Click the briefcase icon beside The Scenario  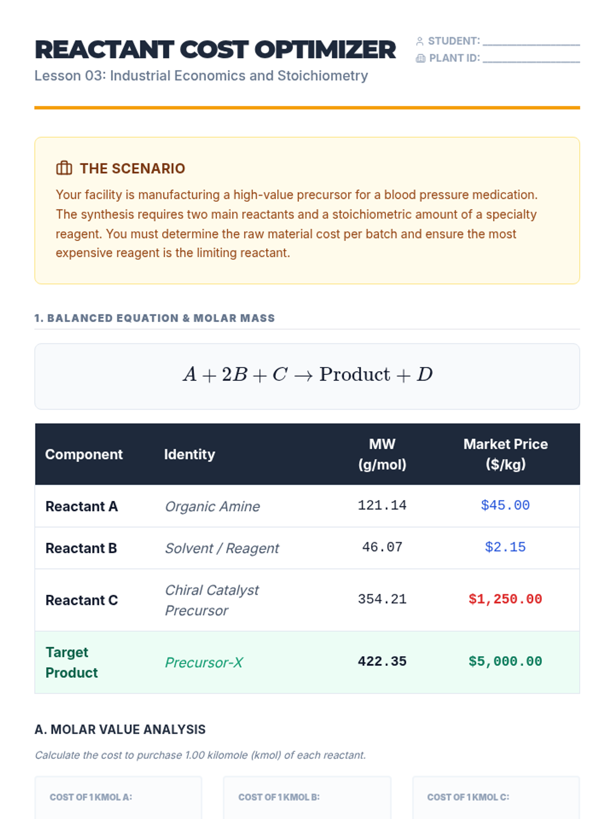(64, 168)
